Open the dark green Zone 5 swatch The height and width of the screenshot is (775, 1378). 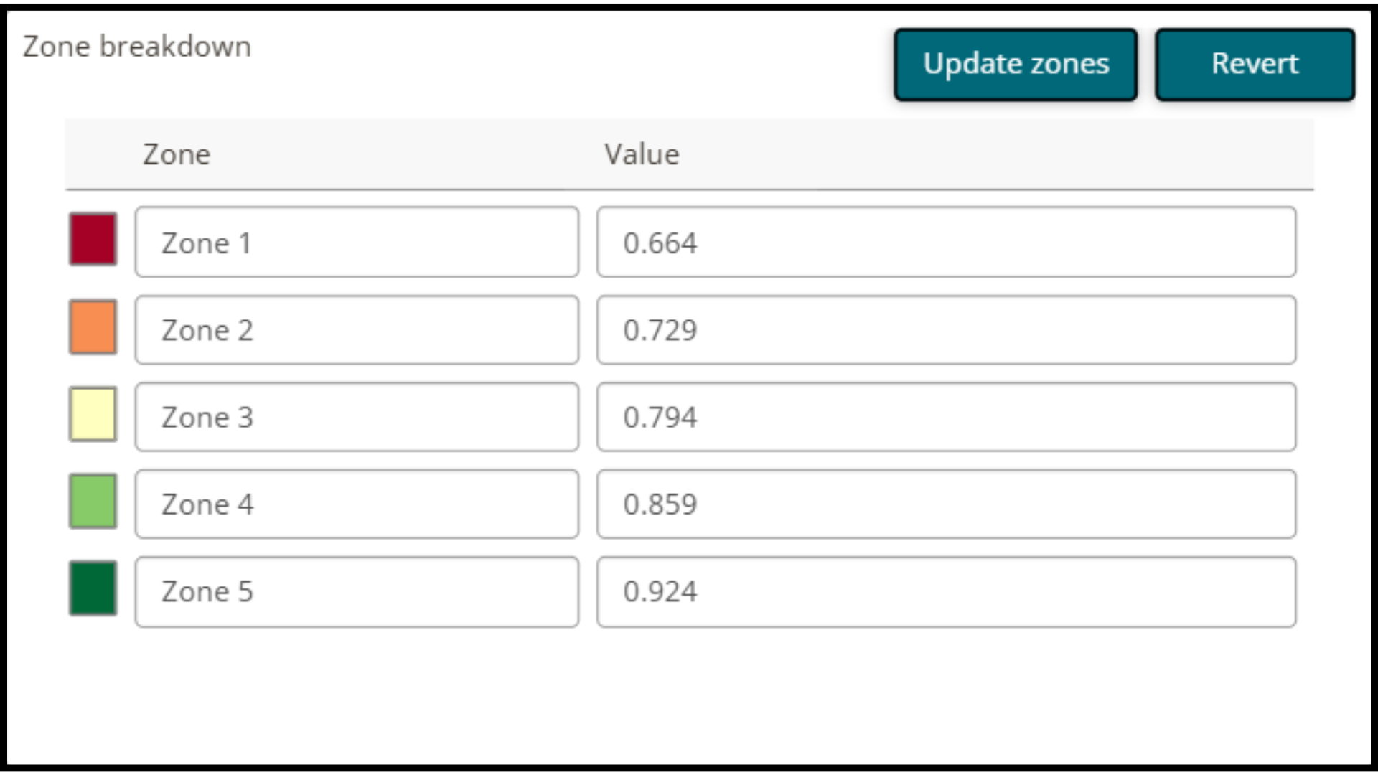coord(93,588)
